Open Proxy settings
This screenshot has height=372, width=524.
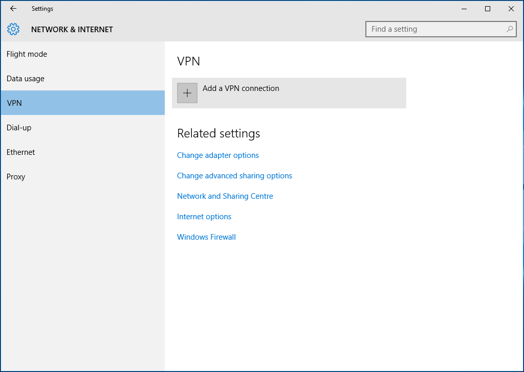click(15, 176)
